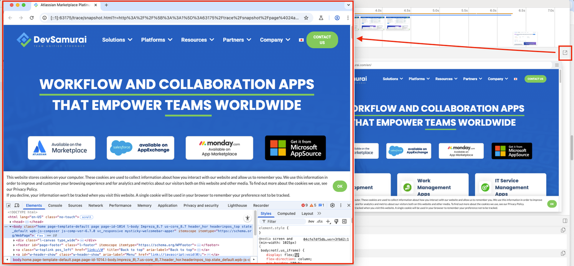Add a new style rule with plus icon

328,221
